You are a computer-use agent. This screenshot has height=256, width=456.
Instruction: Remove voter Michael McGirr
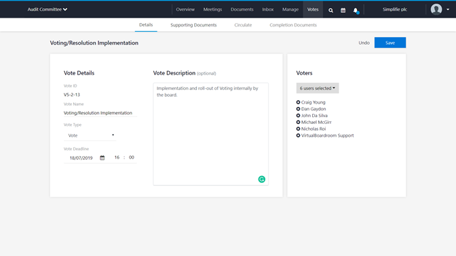point(298,122)
